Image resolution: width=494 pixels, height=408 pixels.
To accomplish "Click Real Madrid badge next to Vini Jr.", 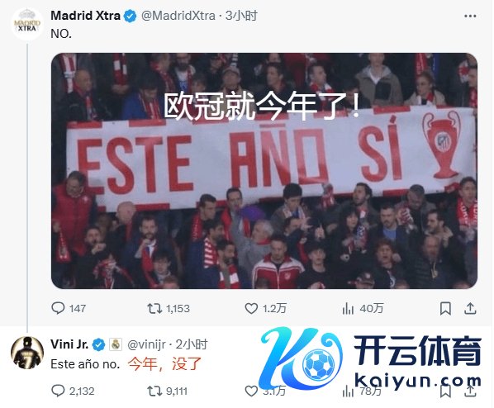I will [116, 344].
